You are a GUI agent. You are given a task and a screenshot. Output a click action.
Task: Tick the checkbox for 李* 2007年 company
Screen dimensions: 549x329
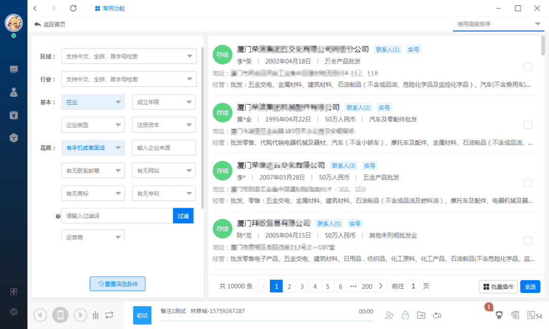tap(528, 183)
